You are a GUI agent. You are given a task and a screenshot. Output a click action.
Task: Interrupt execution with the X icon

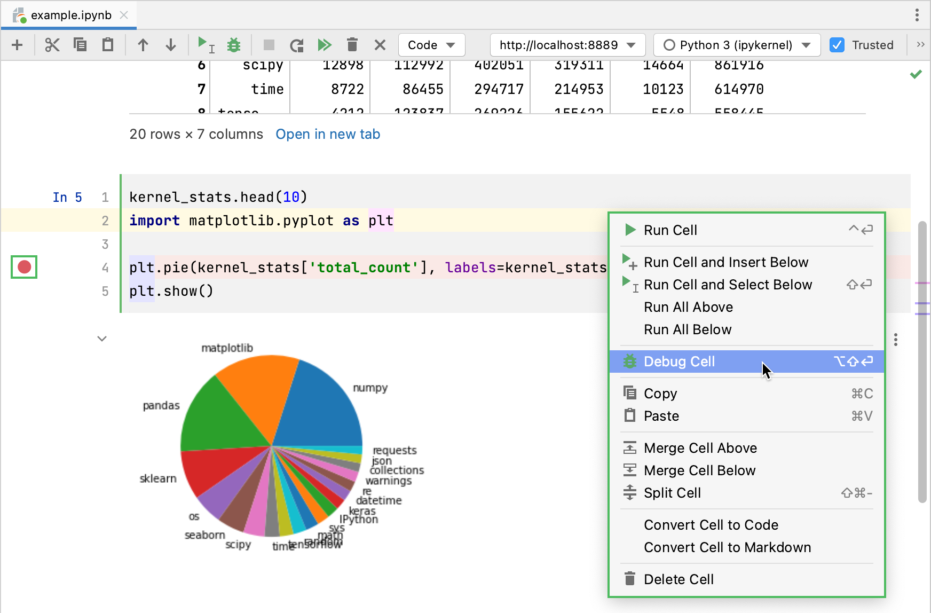pos(380,45)
